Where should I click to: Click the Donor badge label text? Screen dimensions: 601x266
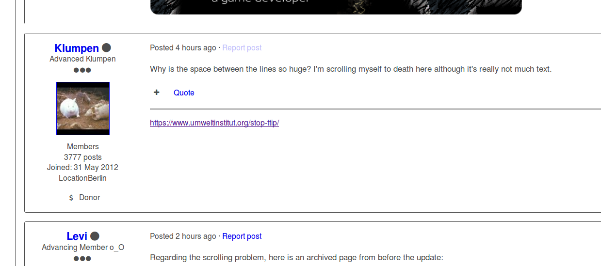(90, 198)
